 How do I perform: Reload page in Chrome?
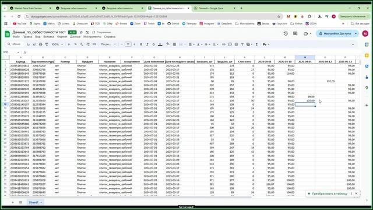point(19,16)
